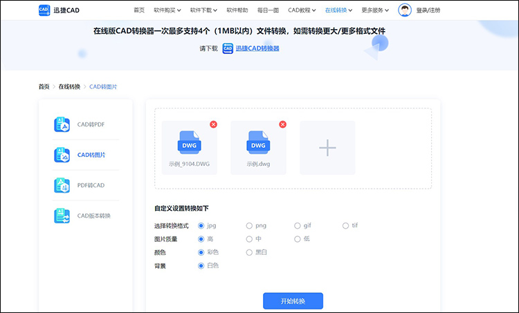Click the user avatar icon
The image size is (519, 313).
tap(405, 10)
